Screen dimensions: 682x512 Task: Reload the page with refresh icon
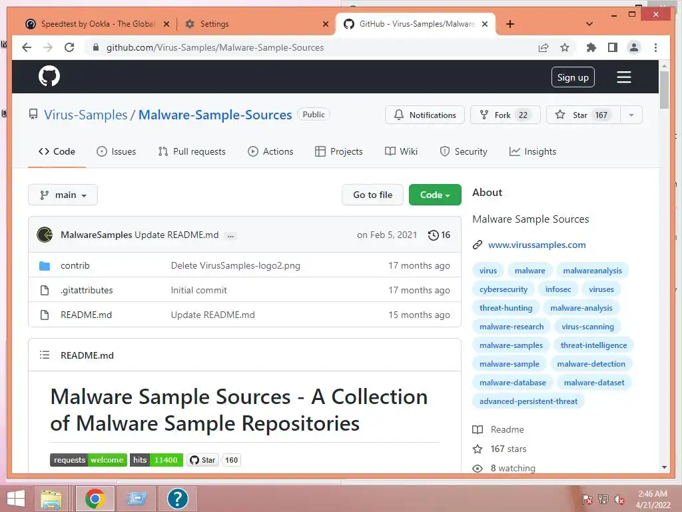pos(69,47)
